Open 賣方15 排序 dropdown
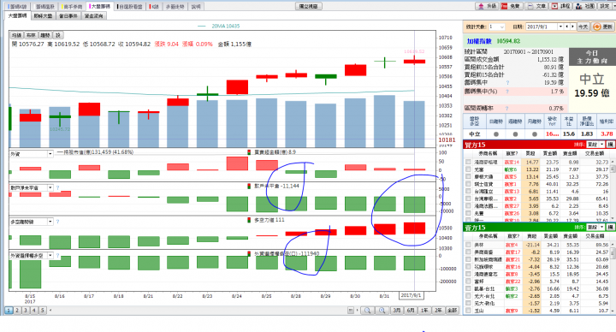The width and height of the screenshot is (616, 332). click(x=601, y=227)
